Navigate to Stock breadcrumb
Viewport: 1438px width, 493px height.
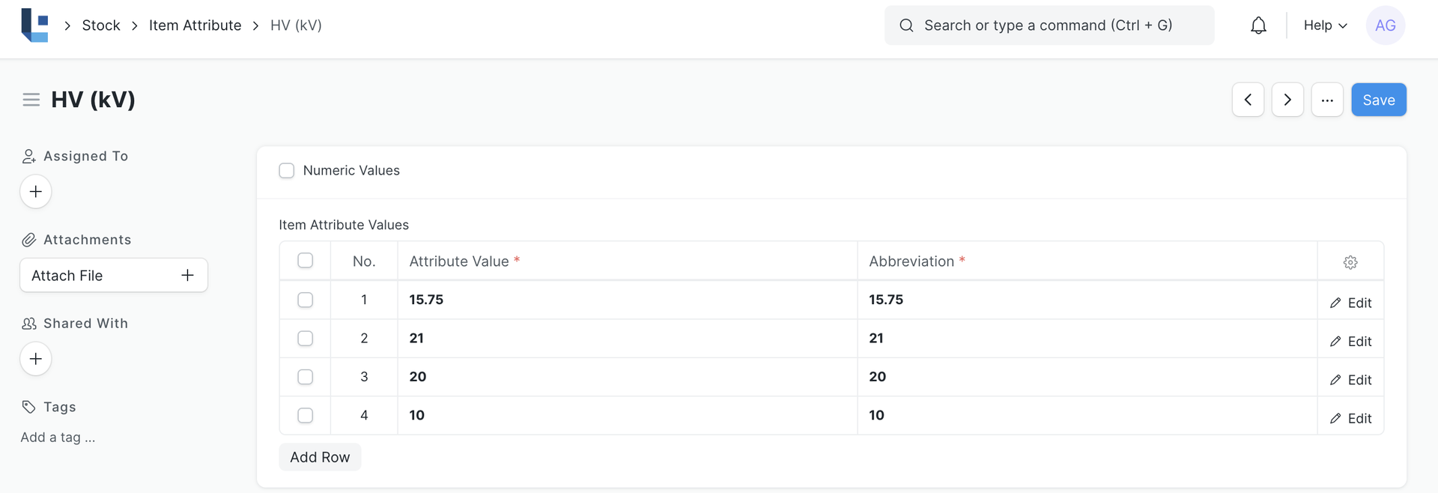tap(101, 25)
